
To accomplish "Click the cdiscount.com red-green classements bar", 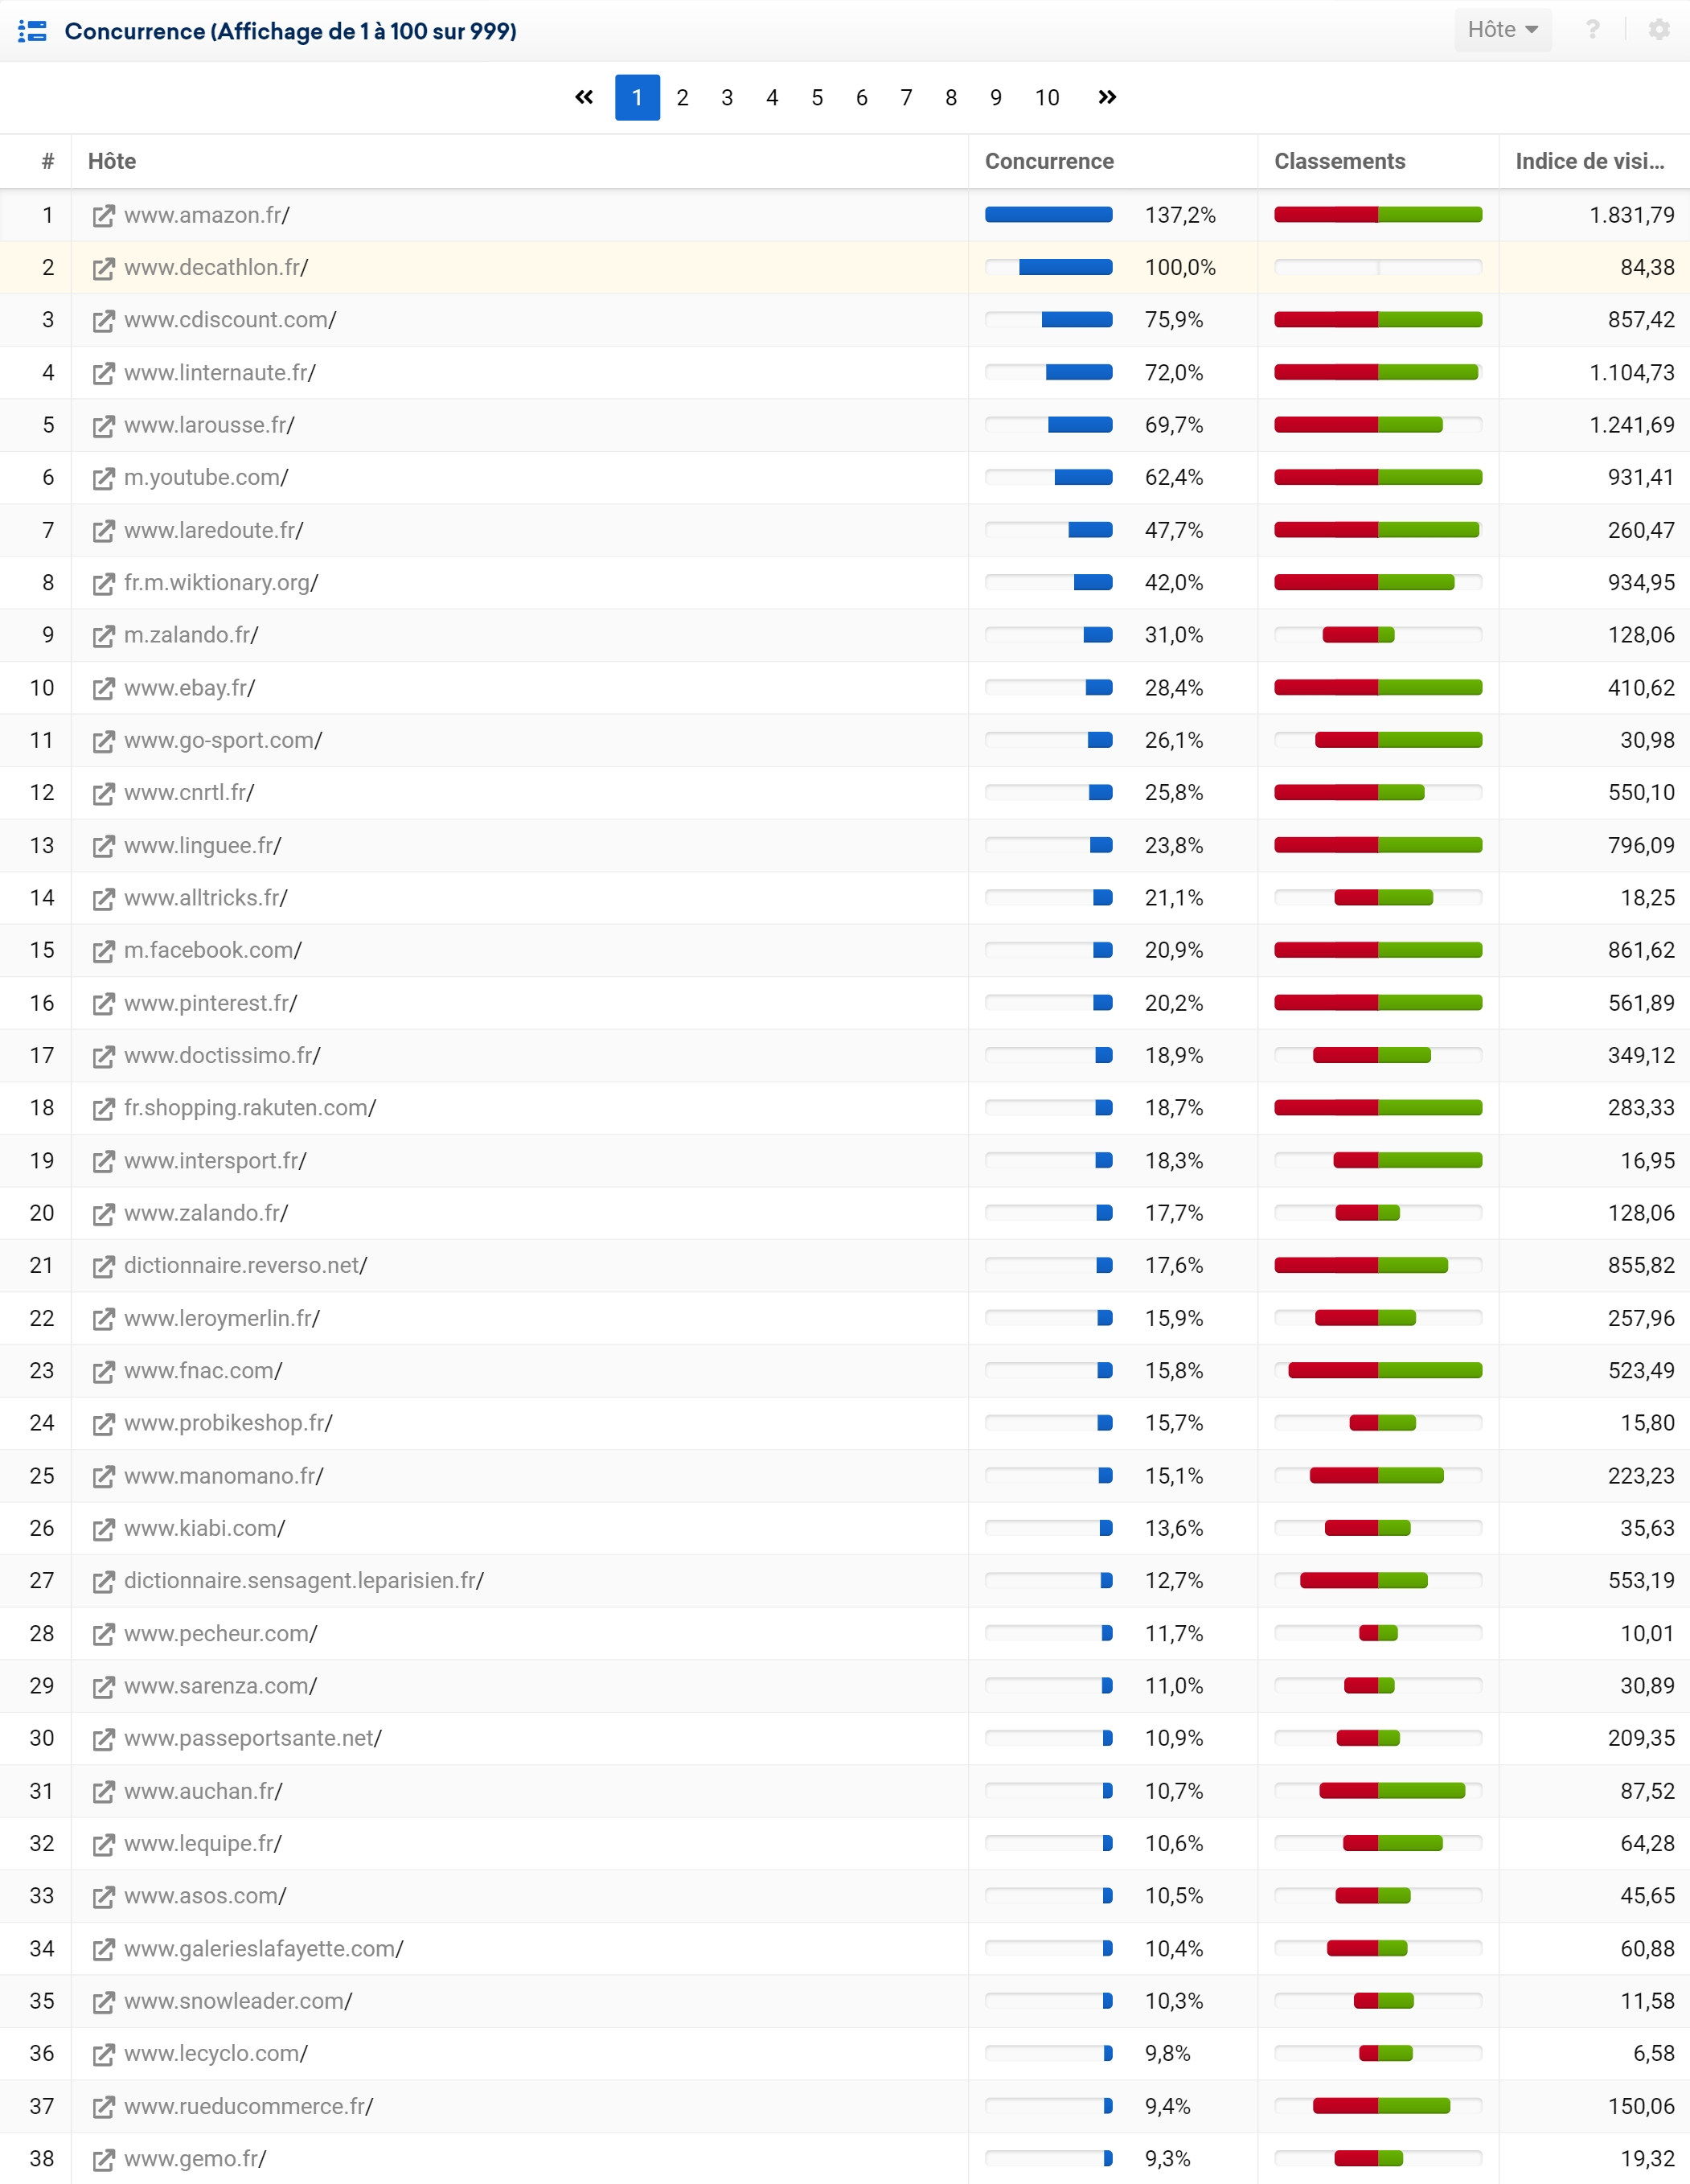I will click(1378, 320).
